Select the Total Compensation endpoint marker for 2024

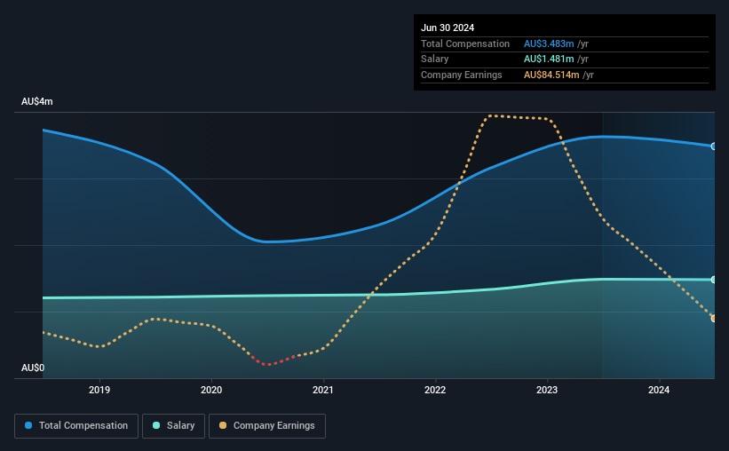point(714,146)
